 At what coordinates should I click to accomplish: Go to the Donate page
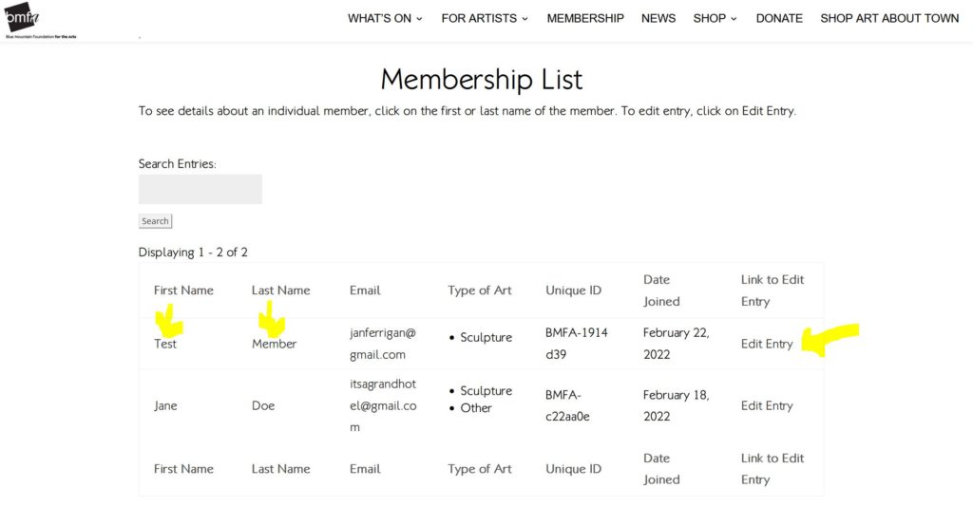(x=779, y=19)
